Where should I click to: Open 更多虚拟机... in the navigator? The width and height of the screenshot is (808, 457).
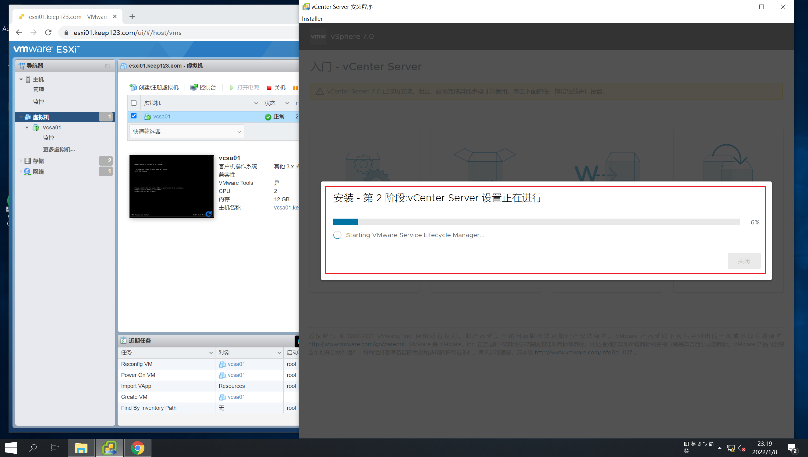[59, 149]
